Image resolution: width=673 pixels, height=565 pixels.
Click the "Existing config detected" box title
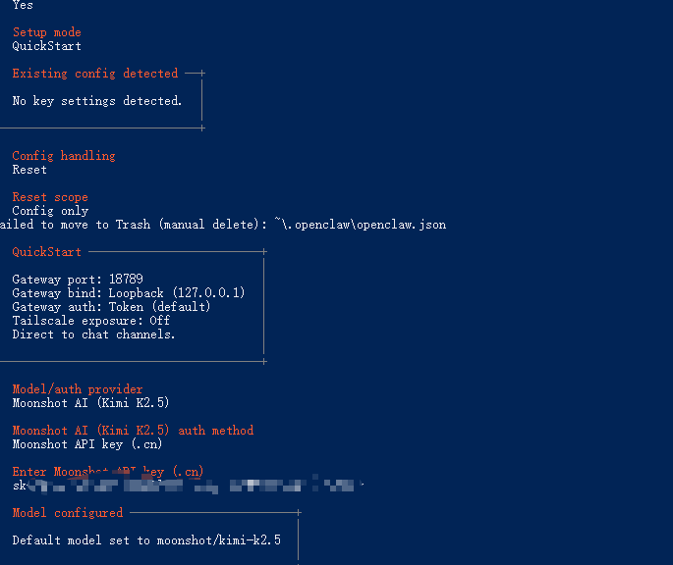tap(95, 74)
